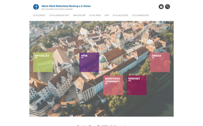Open the search magnifier icon
The image size is (203, 126).
coord(167,7)
